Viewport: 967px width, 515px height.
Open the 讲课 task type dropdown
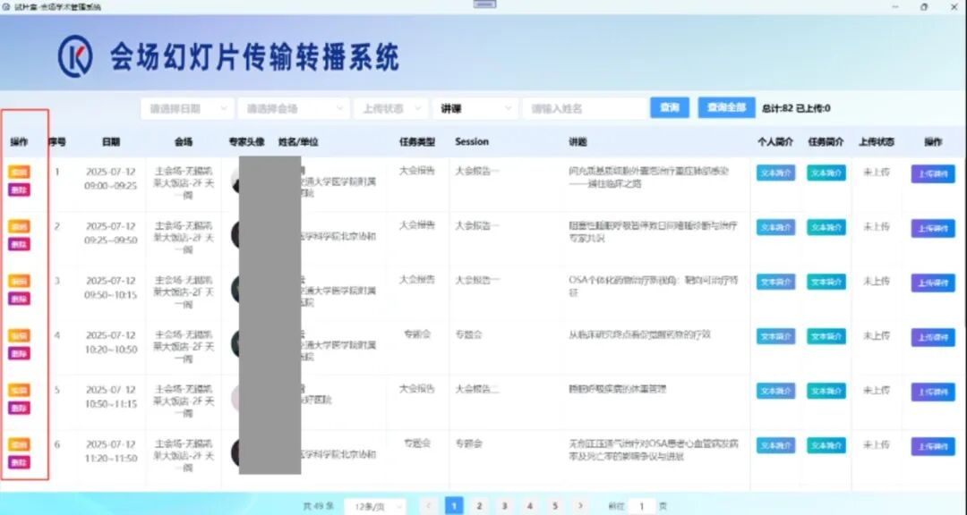[x=475, y=108]
